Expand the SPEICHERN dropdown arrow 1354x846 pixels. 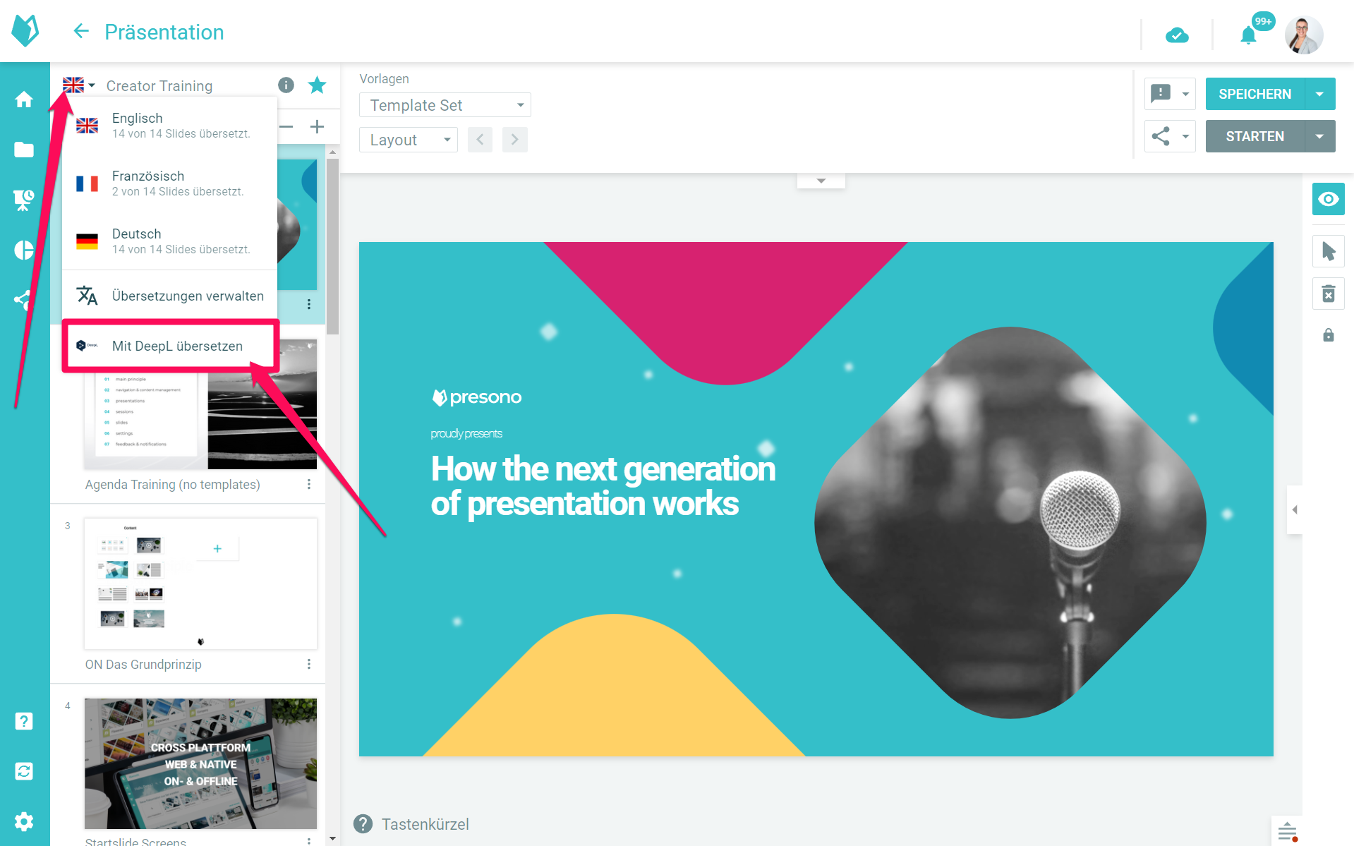(1320, 94)
